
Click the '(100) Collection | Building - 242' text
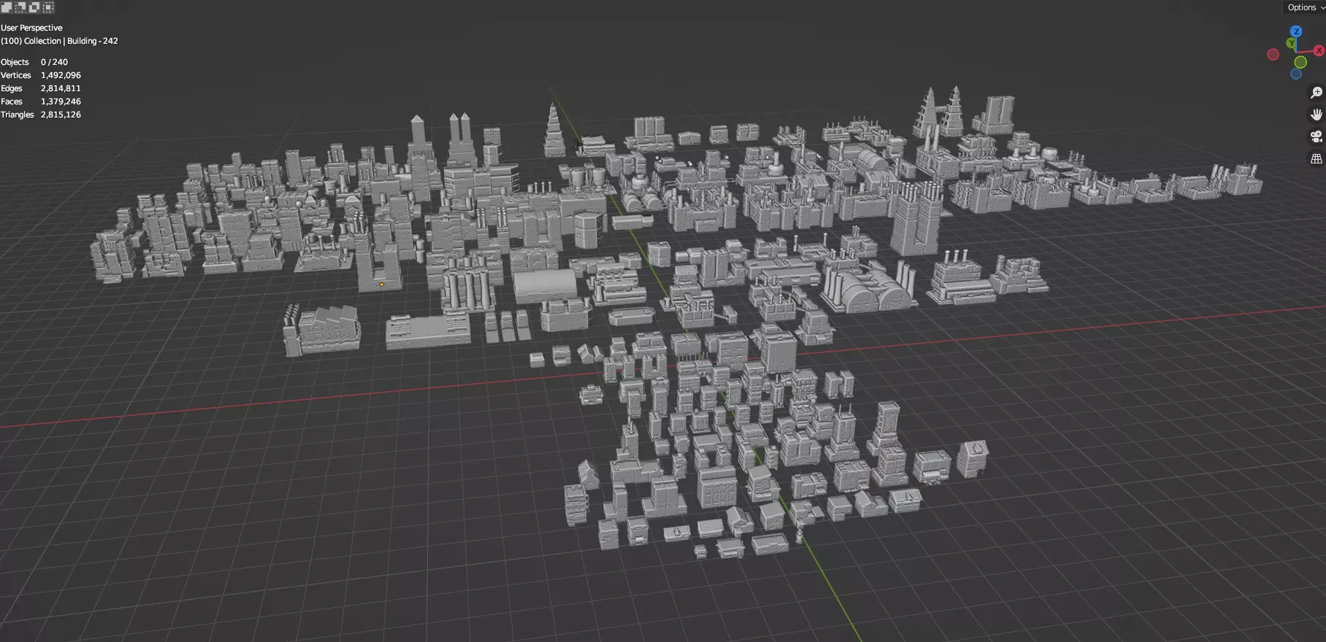59,41
